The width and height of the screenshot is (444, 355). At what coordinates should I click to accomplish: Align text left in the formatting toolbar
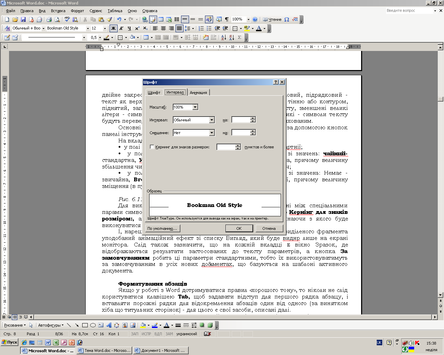point(155,28)
